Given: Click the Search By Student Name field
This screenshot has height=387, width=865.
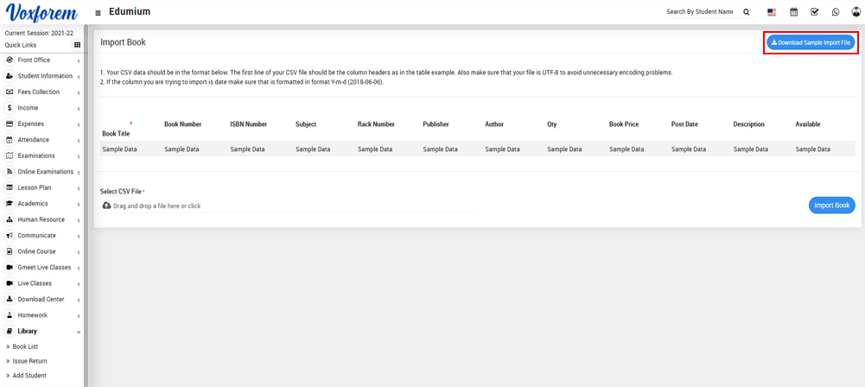Looking at the screenshot, I should pyautogui.click(x=699, y=12).
